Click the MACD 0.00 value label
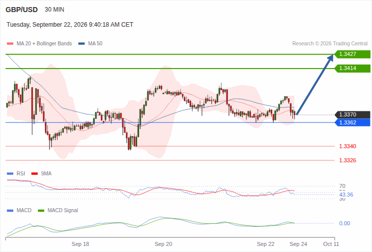372x252 pixels. pos(344,224)
